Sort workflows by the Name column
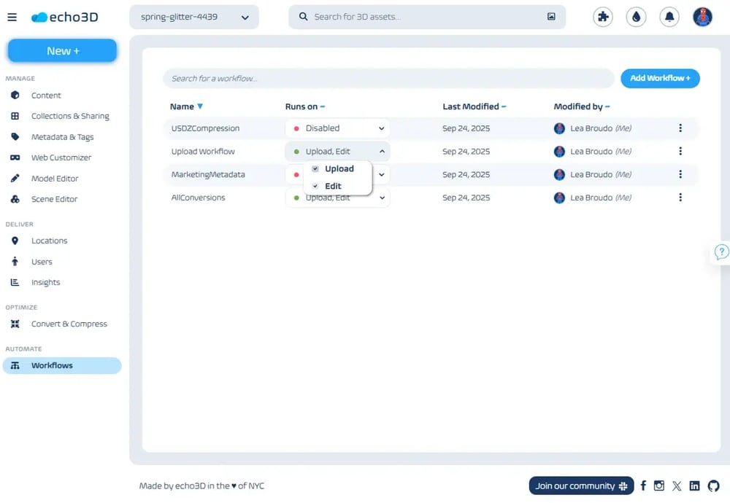 point(184,106)
